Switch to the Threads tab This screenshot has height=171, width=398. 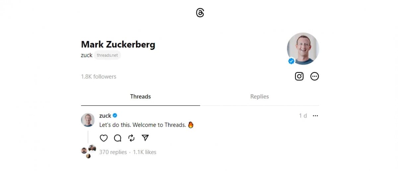[140, 97]
